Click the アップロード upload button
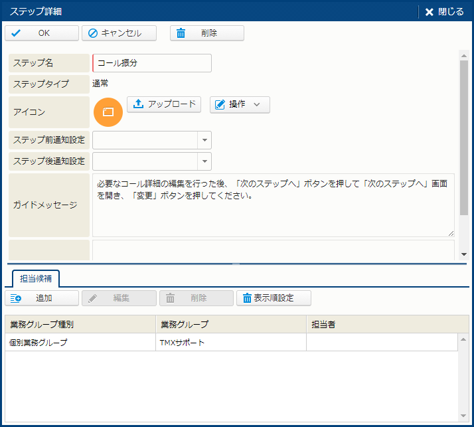474x427 pixels. tap(164, 104)
